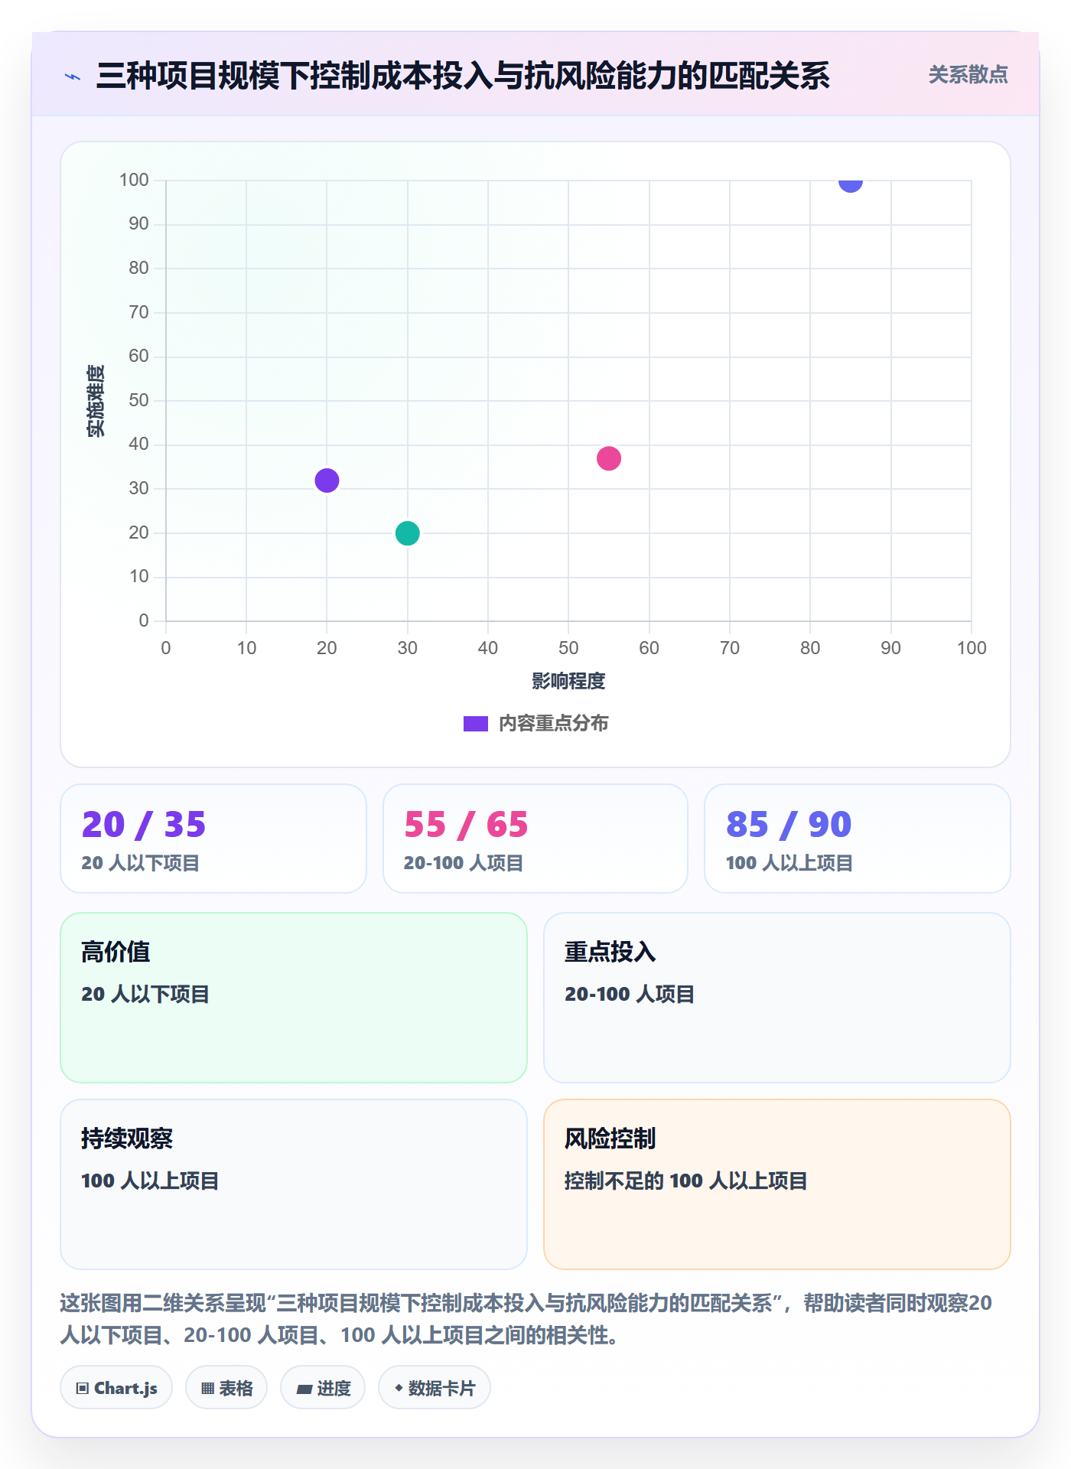This screenshot has height=1469, width=1071.
Task: Click the blue scatter point at top right
Action: (851, 182)
